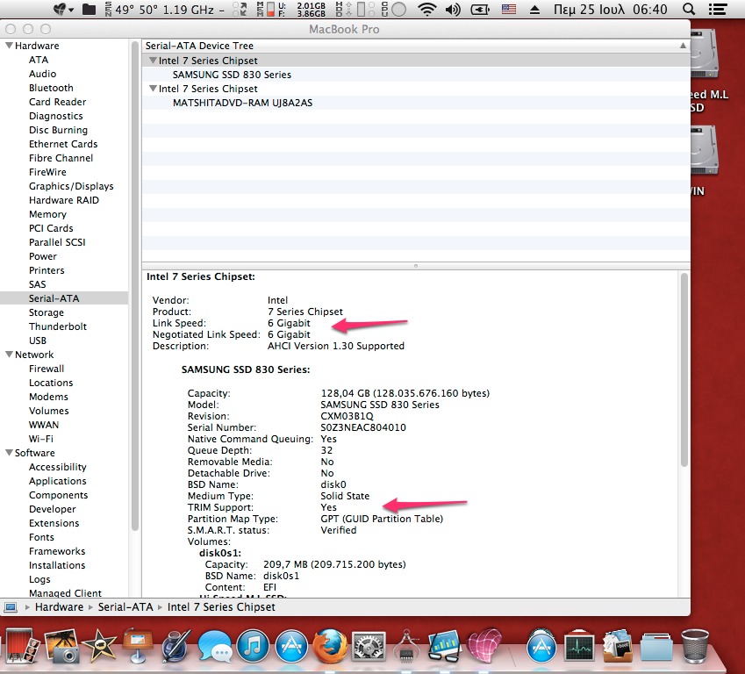Click the eject icon in menu bar
The width and height of the screenshot is (745, 674).
[x=534, y=10]
